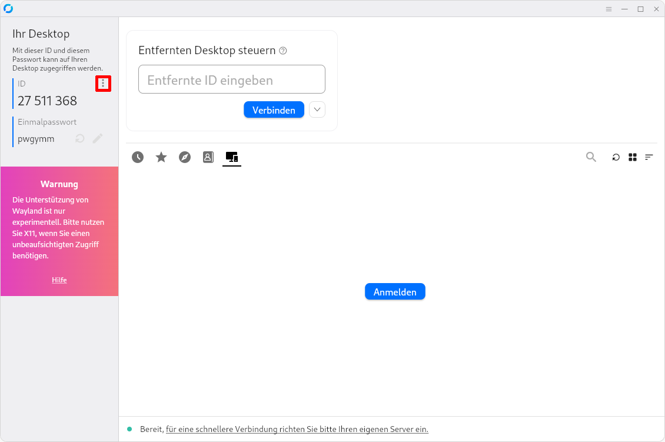Open the hamburger menu in title bar

point(609,9)
